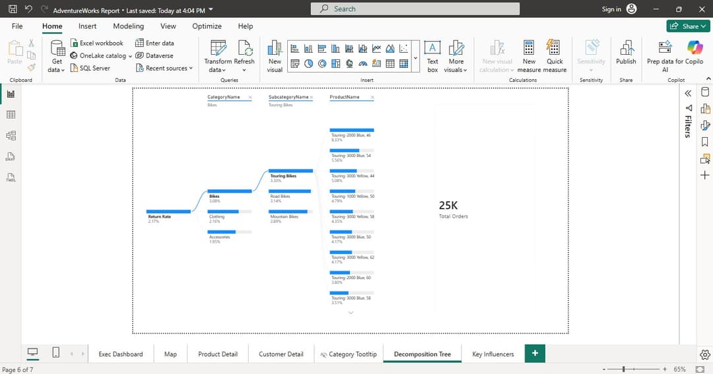Click the Search box in title bar

pyautogui.click(x=415, y=9)
